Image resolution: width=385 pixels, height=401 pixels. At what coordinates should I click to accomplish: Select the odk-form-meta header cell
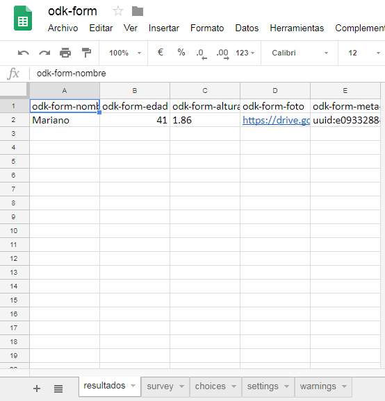tap(345, 106)
